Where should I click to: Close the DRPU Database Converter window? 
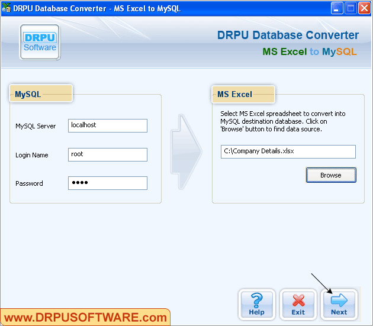[365, 8]
